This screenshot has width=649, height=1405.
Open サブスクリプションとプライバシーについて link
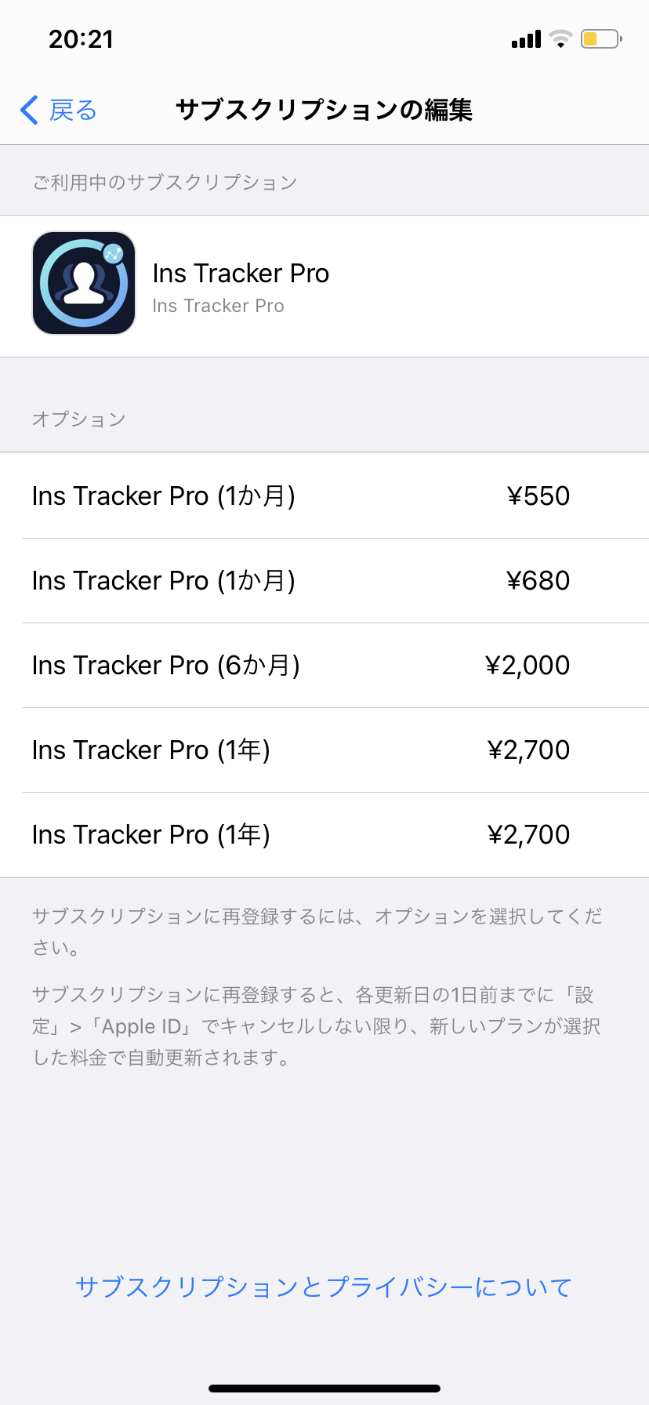click(324, 1287)
